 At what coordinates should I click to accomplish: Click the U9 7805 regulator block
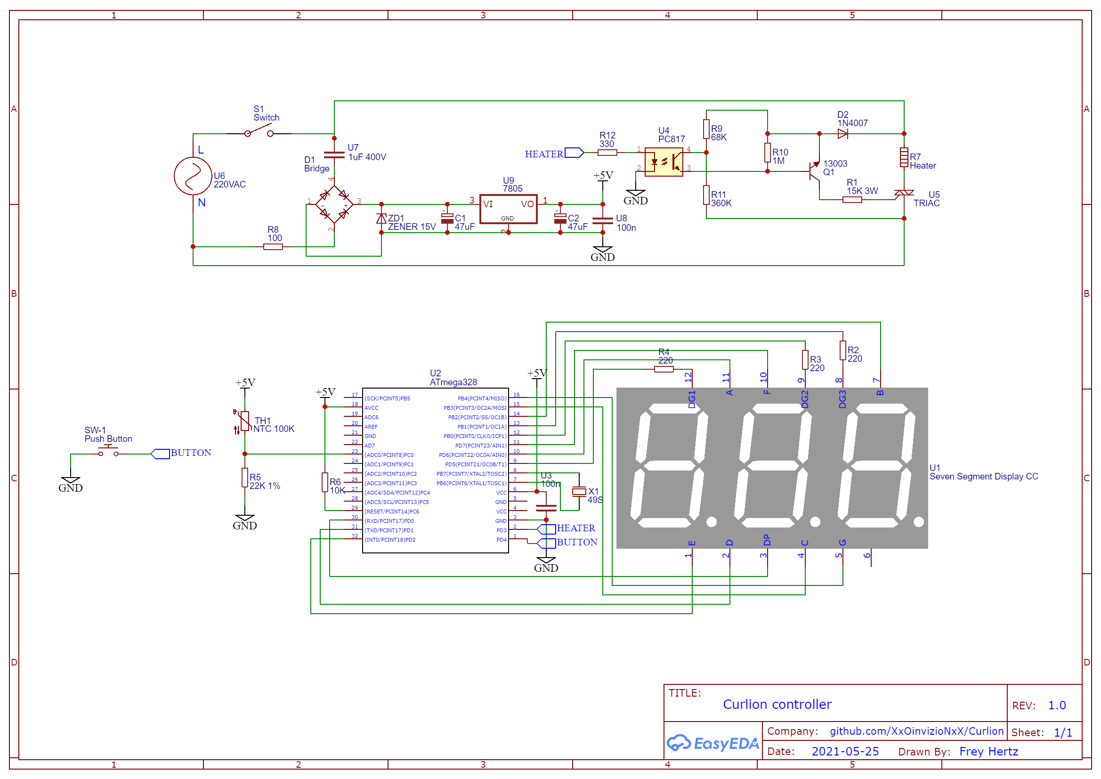(x=508, y=209)
